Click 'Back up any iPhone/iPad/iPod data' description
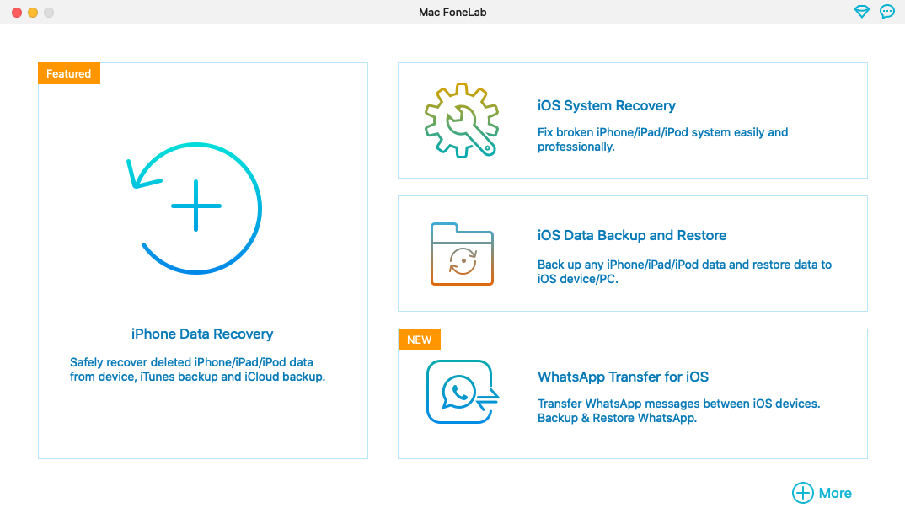 (684, 272)
